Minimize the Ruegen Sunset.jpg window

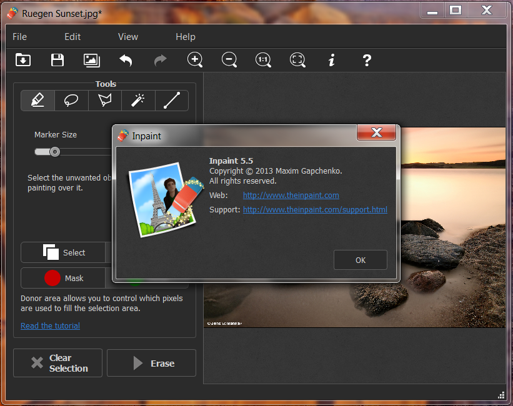(x=432, y=11)
